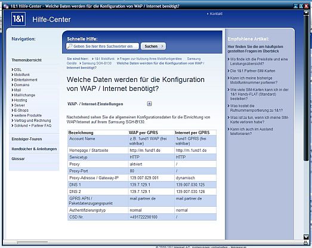Open Mobilfunk navigation item

[x=22, y=75]
